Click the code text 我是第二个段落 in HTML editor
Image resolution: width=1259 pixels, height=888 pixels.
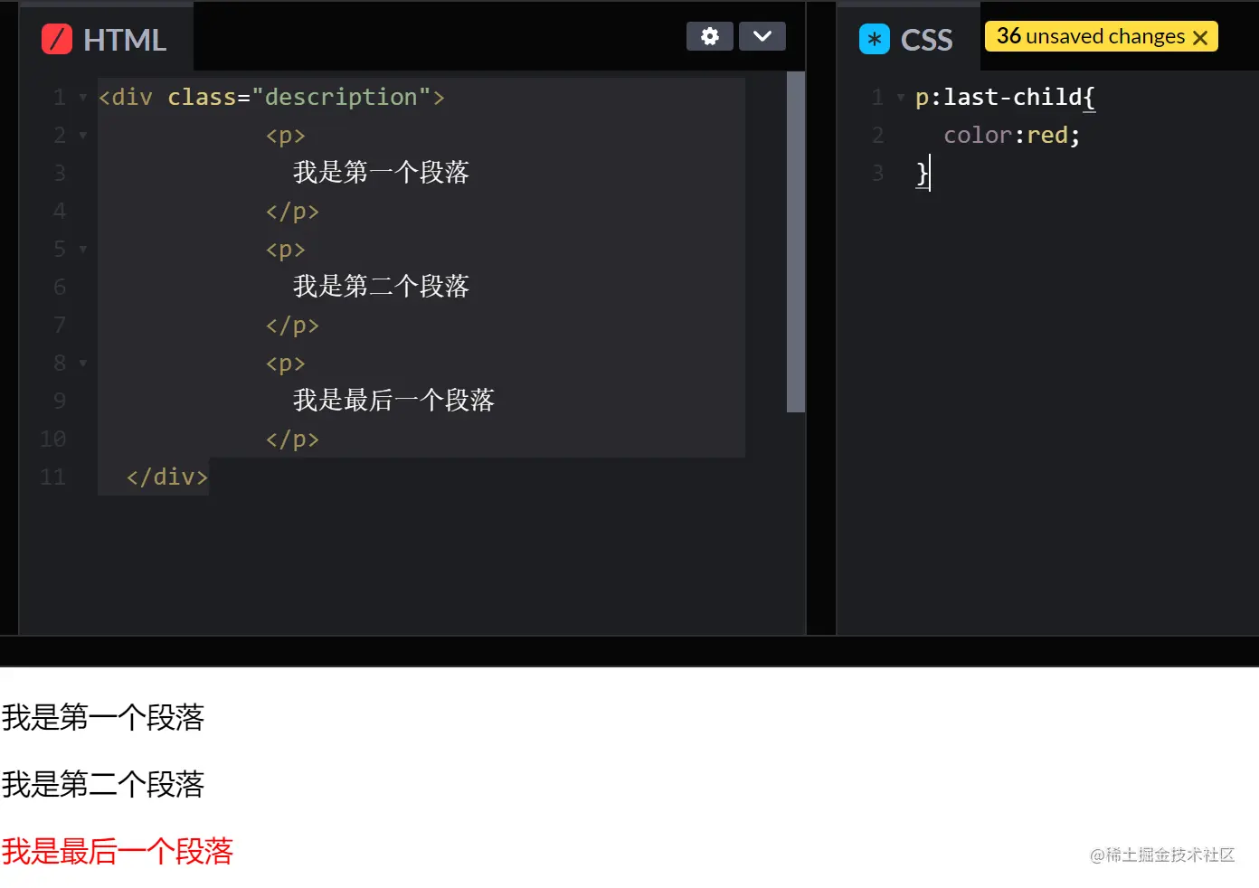point(381,287)
